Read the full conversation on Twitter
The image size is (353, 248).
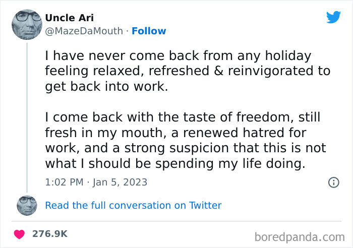coord(133,205)
